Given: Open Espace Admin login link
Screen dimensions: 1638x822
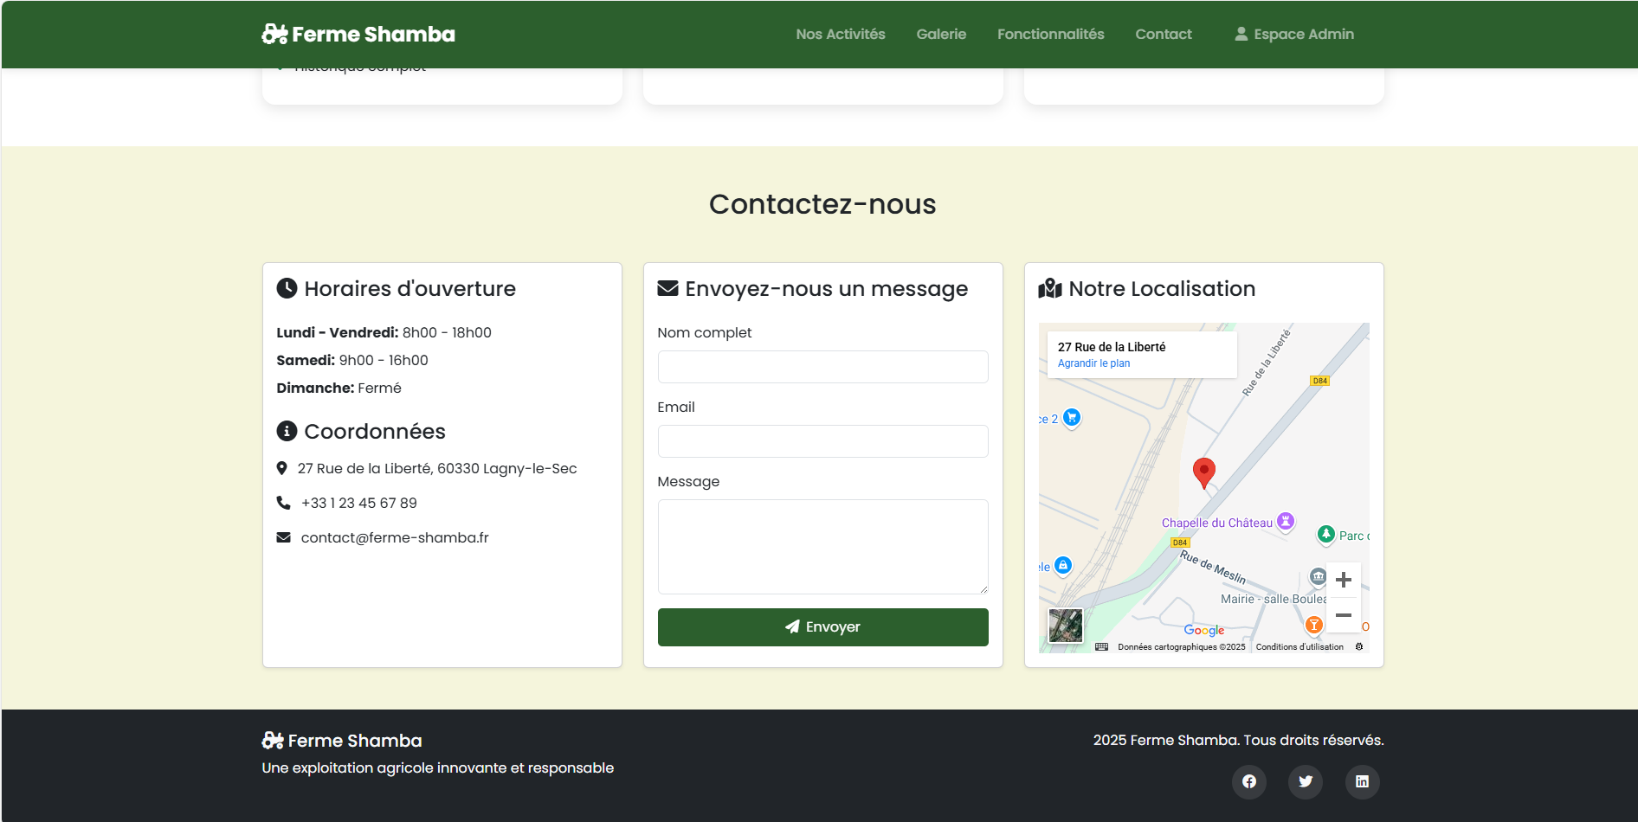Looking at the screenshot, I should [x=1293, y=34].
